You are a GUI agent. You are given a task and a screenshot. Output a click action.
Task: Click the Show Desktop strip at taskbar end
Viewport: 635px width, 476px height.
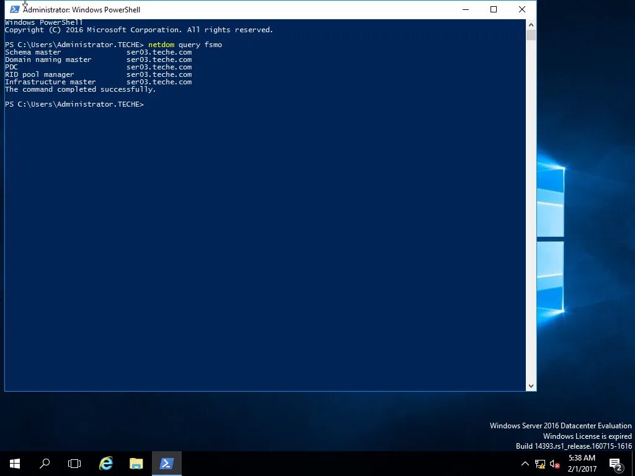[x=633, y=464]
